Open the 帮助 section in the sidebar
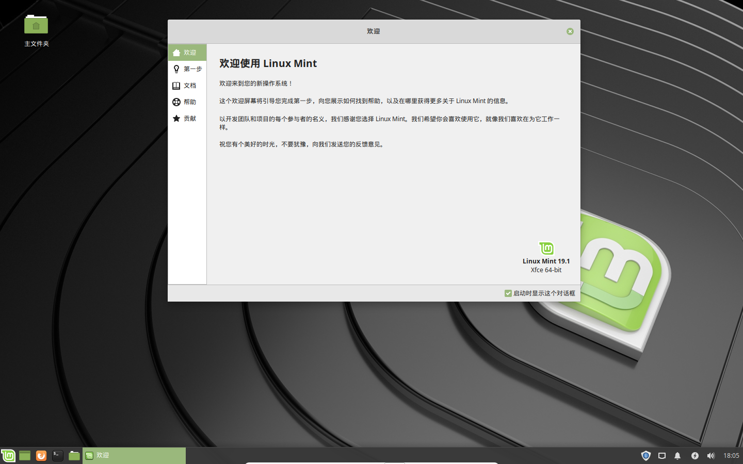Screen dimensions: 743x464 (189, 102)
